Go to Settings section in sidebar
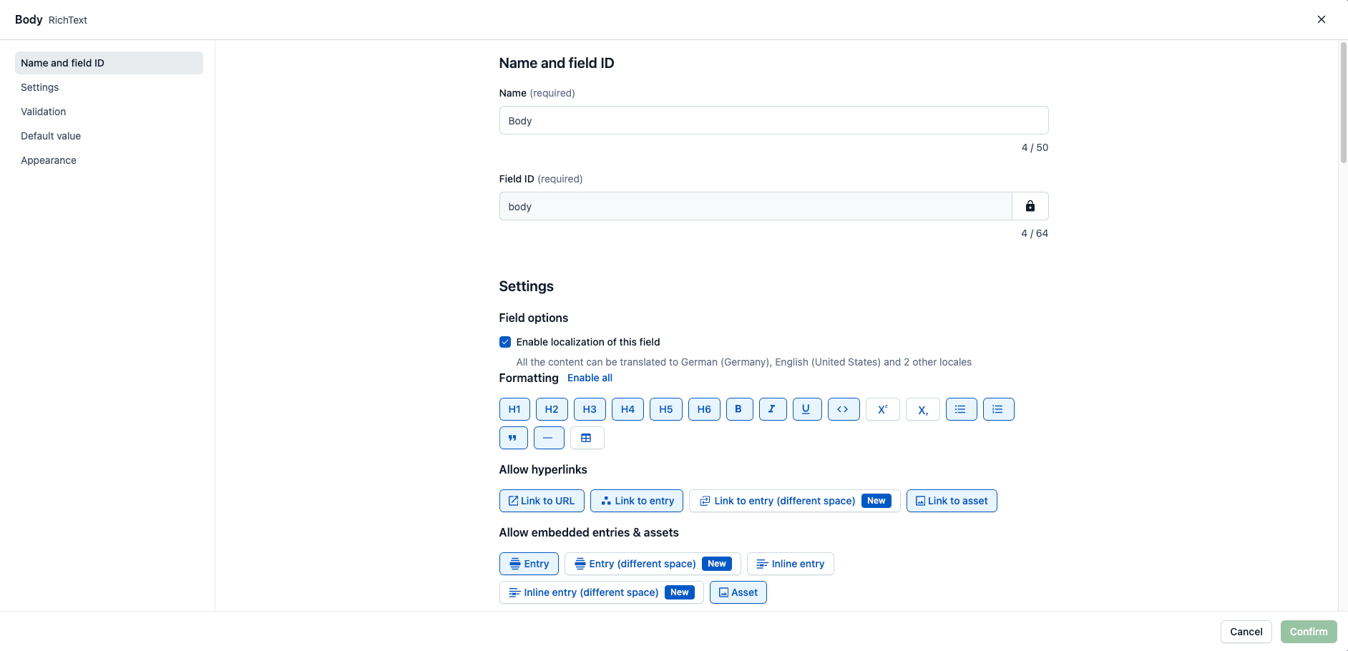Viewport: 1348px width, 651px height. (x=109, y=87)
